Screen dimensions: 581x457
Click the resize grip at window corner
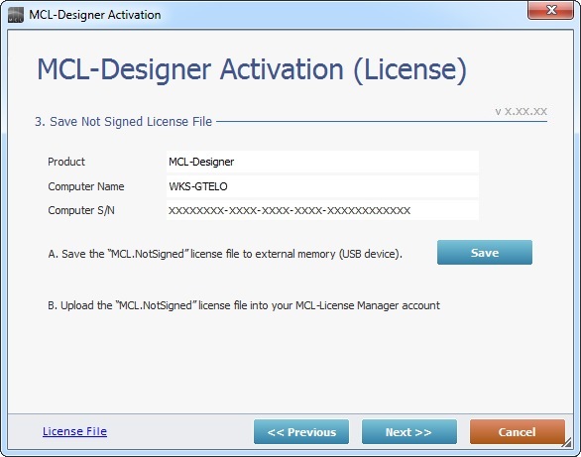pyautogui.click(x=566, y=442)
